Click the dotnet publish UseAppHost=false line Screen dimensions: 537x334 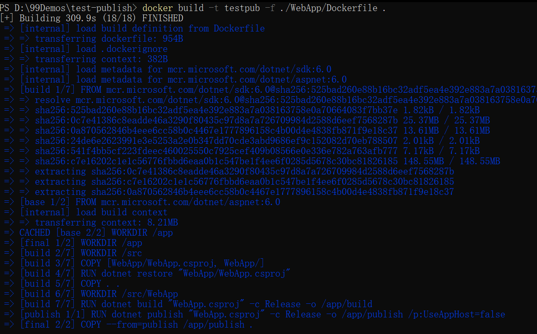pyautogui.click(x=254, y=314)
